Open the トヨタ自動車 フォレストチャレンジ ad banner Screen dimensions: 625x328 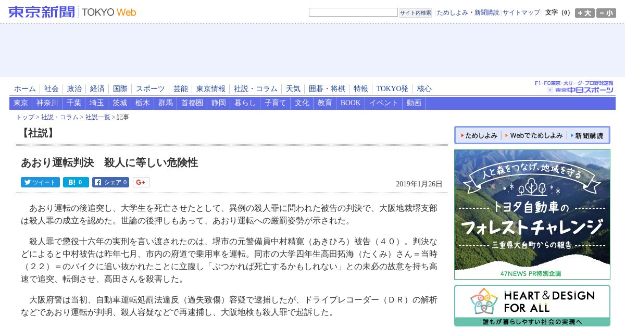(x=532, y=215)
